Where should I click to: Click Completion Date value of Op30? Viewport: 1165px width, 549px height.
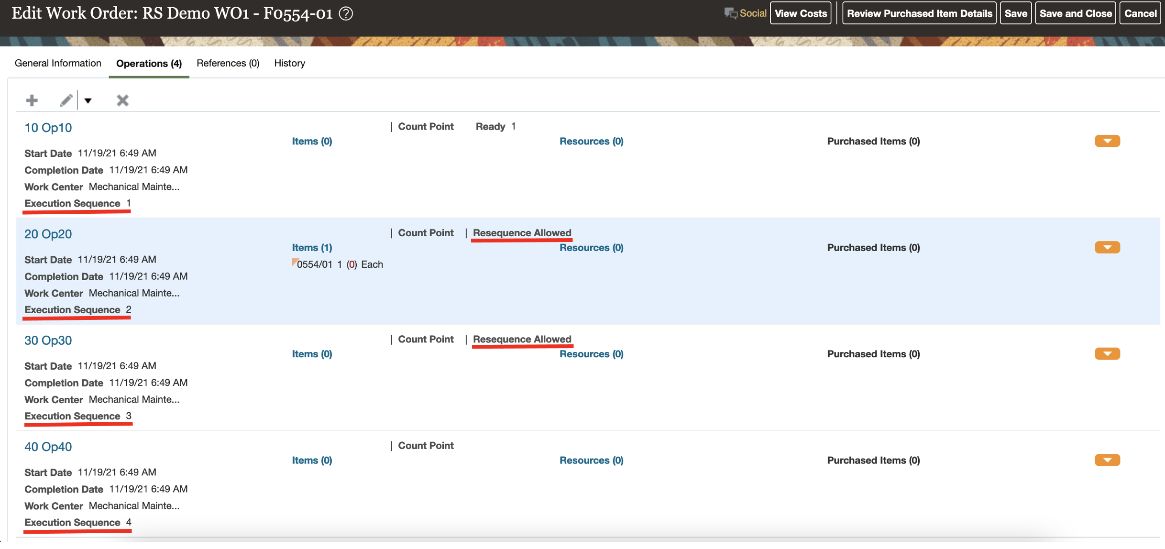148,383
